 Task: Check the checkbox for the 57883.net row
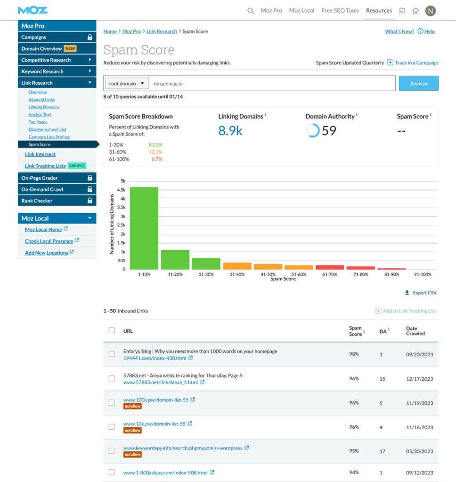tap(112, 378)
